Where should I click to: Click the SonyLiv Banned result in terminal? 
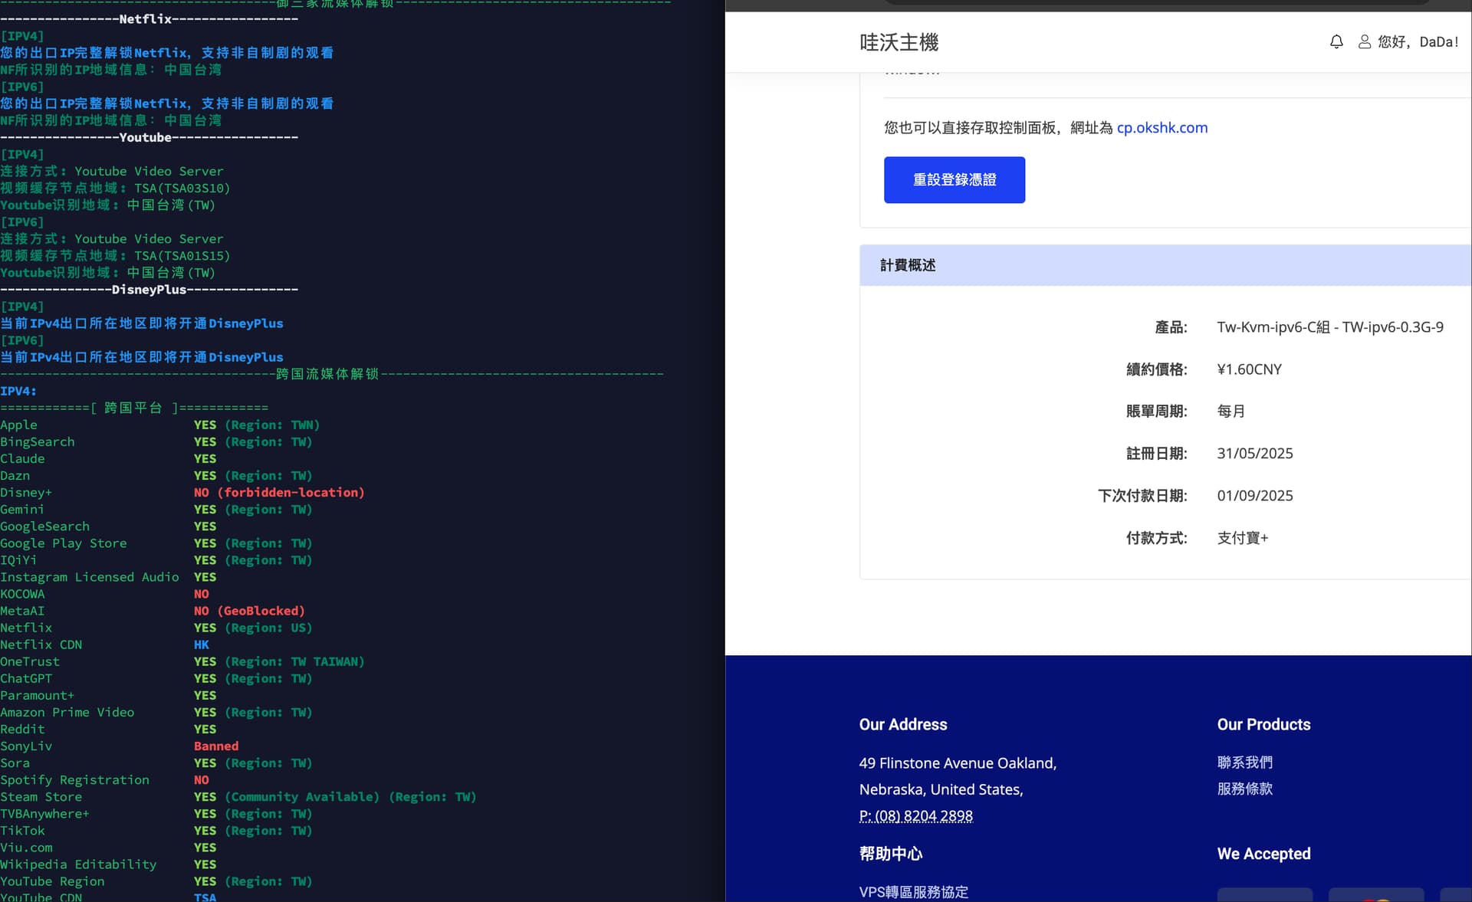point(215,746)
